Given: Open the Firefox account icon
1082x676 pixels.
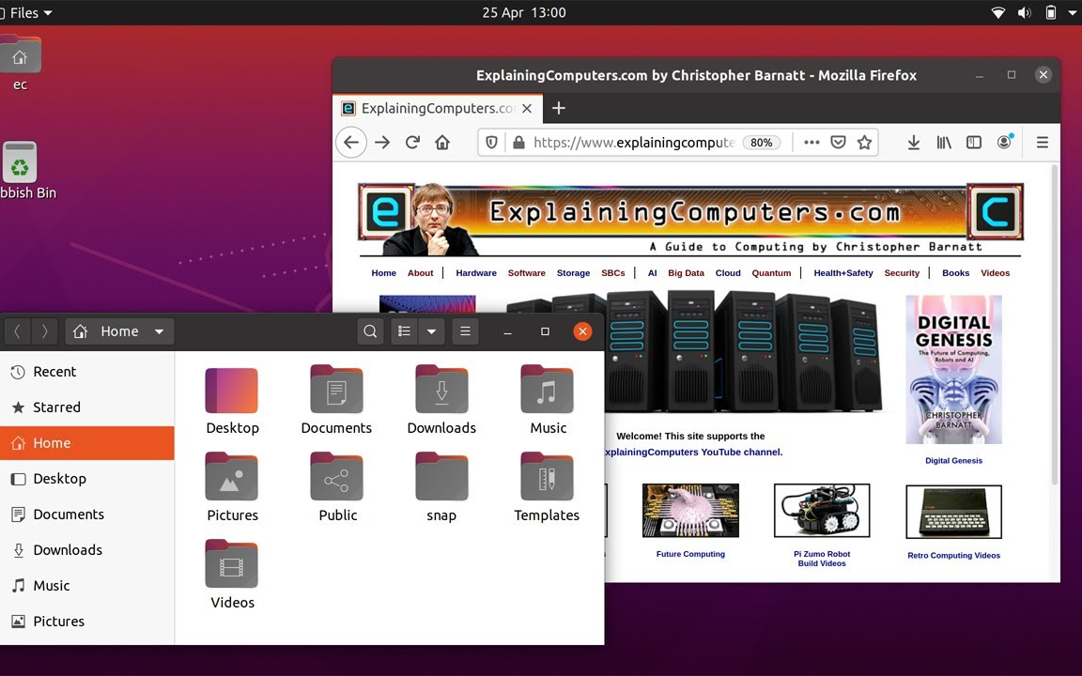Looking at the screenshot, I should tap(1003, 142).
